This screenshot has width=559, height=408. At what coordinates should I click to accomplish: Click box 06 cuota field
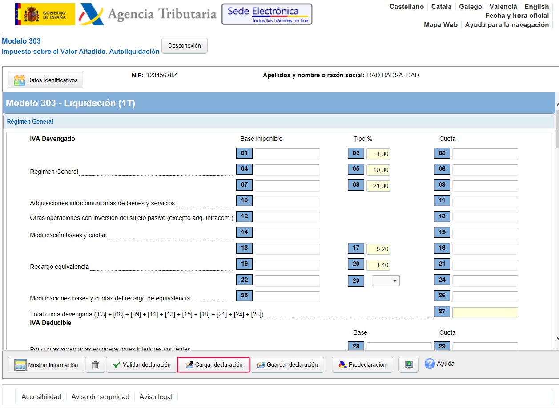coord(485,170)
